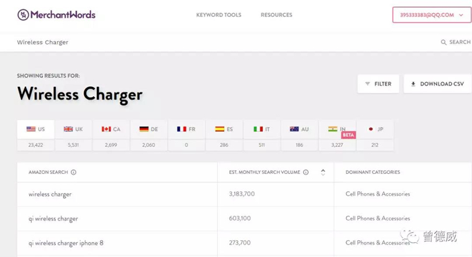Viewport: 472px width, 257px height.
Task: Click the Download CSV button
Action: (437, 84)
